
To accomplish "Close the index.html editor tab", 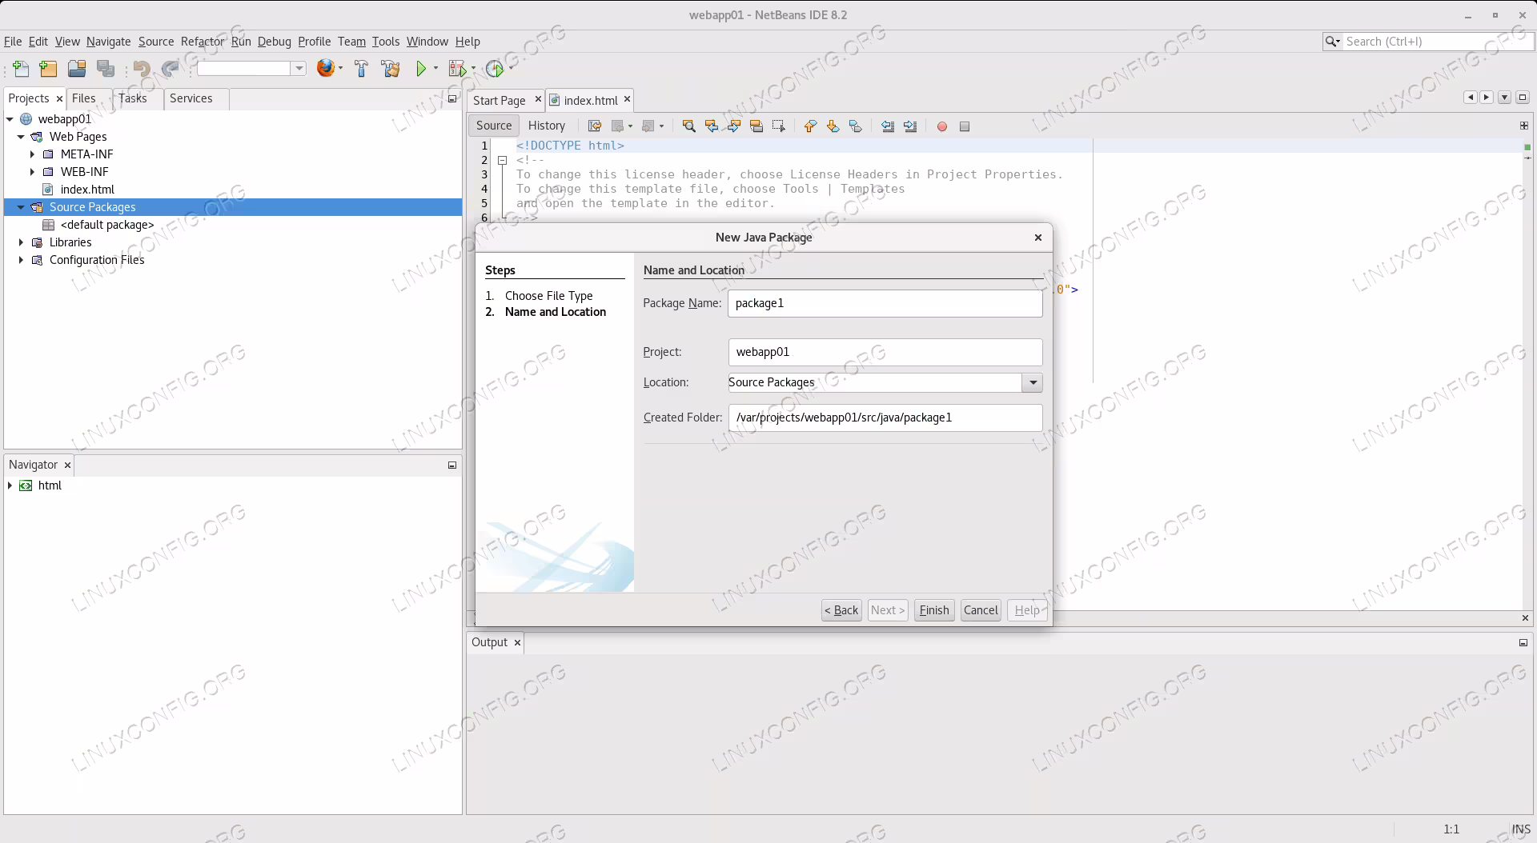I will coord(628,99).
